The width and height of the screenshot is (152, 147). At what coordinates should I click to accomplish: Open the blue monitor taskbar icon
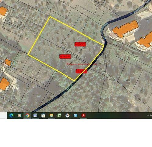pos(76,115)
